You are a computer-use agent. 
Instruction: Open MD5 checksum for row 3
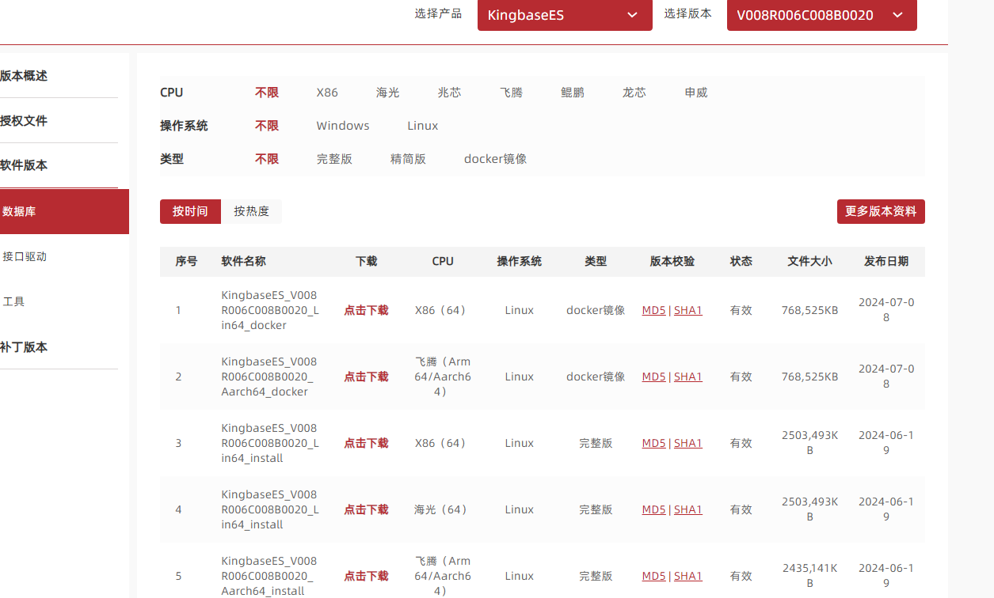pos(653,443)
